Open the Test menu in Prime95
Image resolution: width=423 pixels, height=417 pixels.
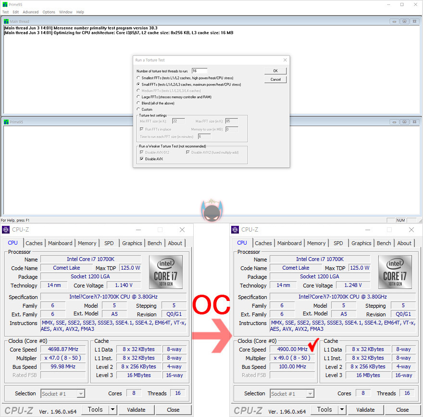[x=5, y=12]
